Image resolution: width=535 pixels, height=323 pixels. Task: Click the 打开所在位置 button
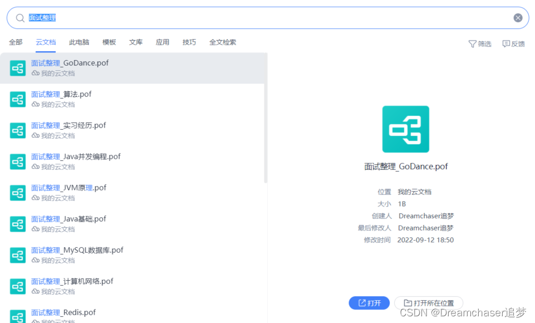[x=428, y=303]
